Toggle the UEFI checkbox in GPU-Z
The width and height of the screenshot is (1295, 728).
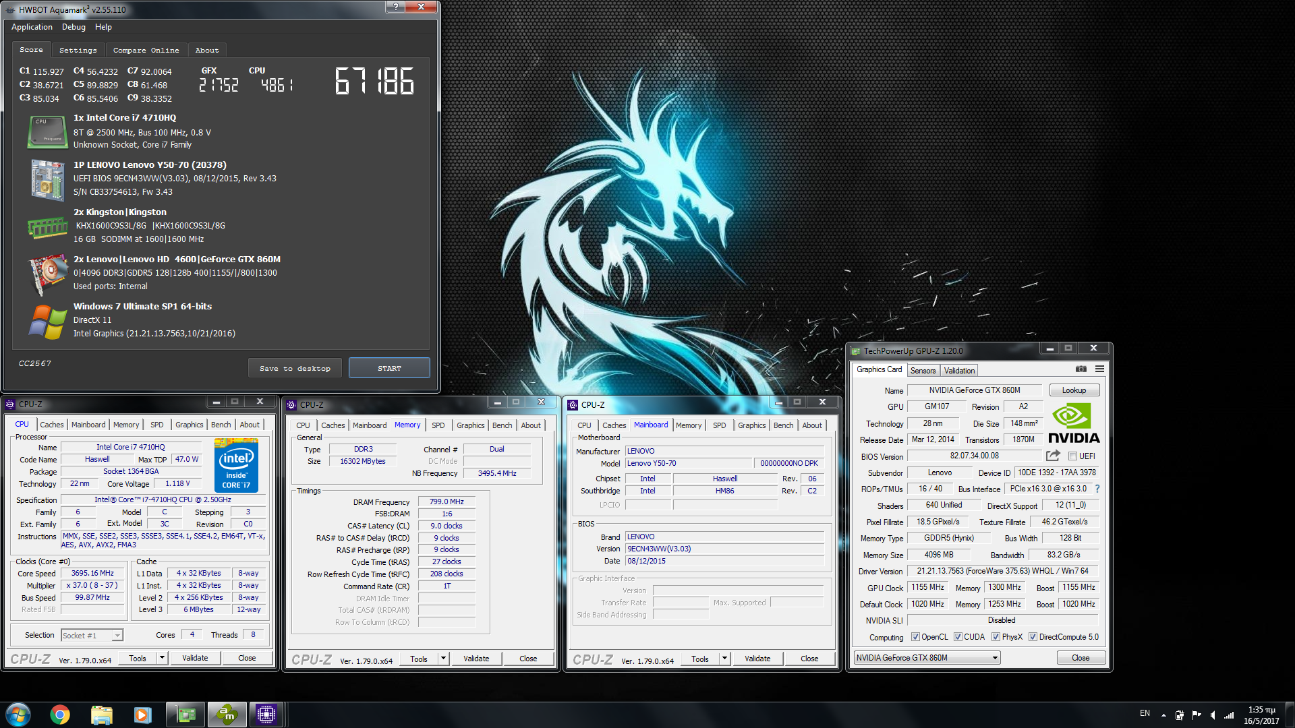pos(1072,456)
